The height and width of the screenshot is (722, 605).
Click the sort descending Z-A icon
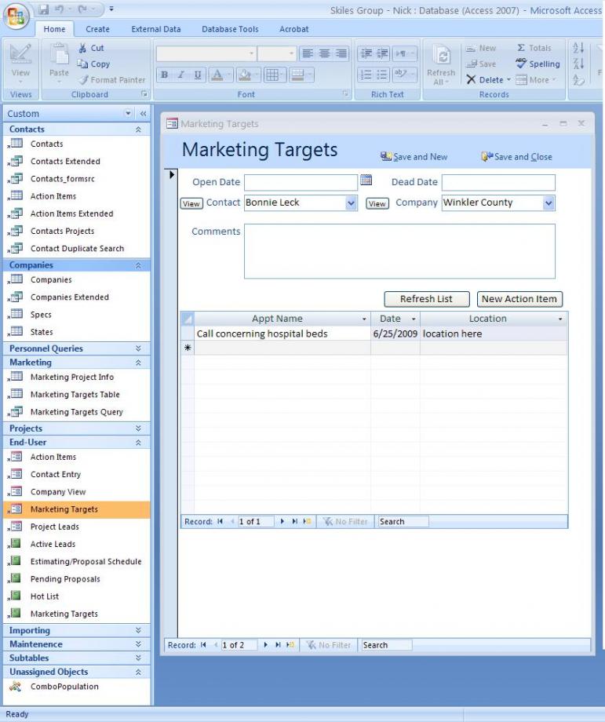click(578, 64)
